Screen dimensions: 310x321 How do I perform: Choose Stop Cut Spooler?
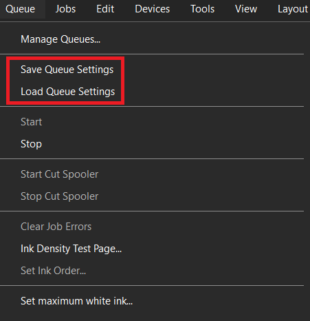[x=152, y=196]
